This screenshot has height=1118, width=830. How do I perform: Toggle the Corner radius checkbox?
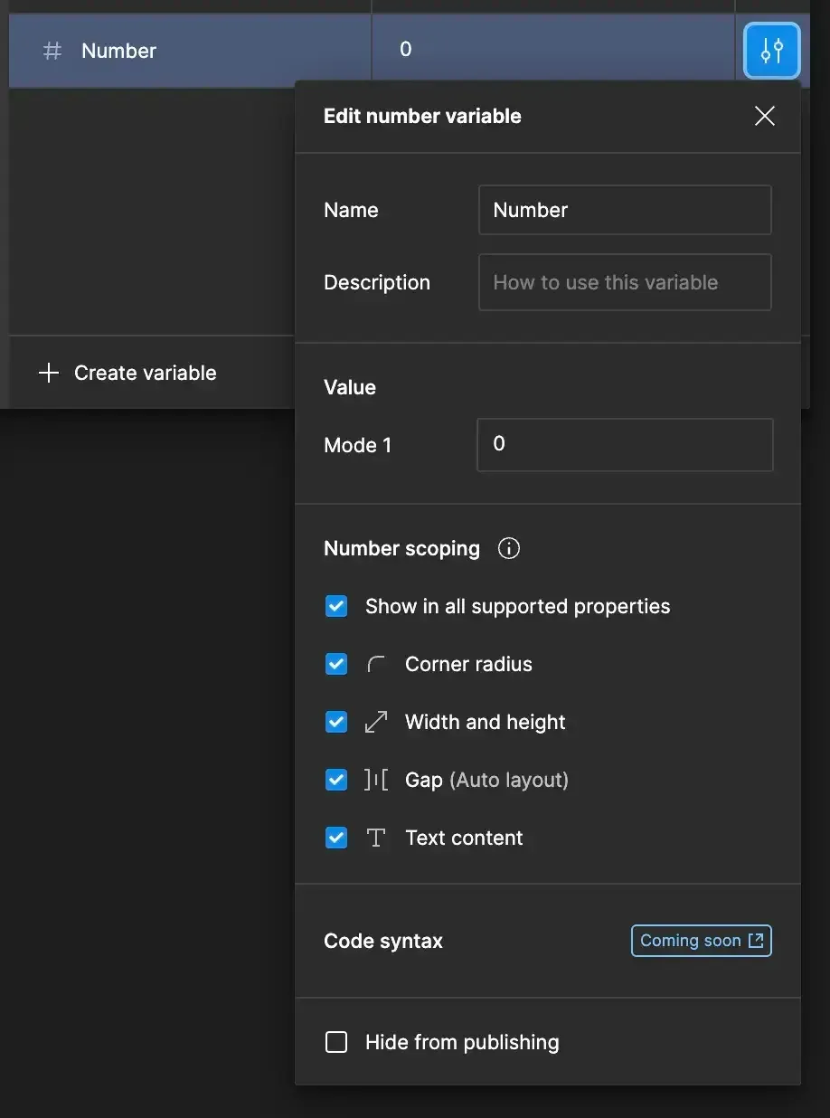tap(336, 665)
